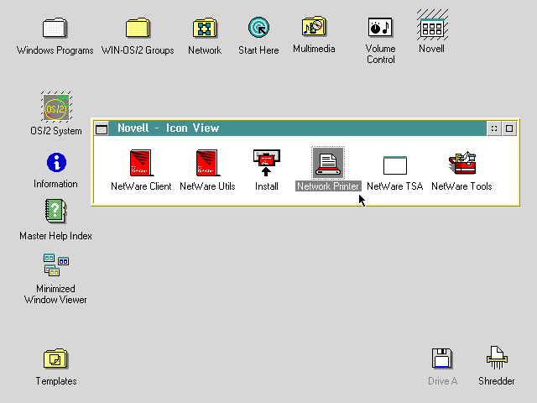Open the OS/2 System folder

click(56, 108)
